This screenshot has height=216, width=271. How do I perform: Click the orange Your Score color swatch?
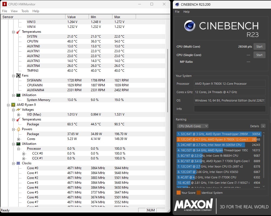179,193
